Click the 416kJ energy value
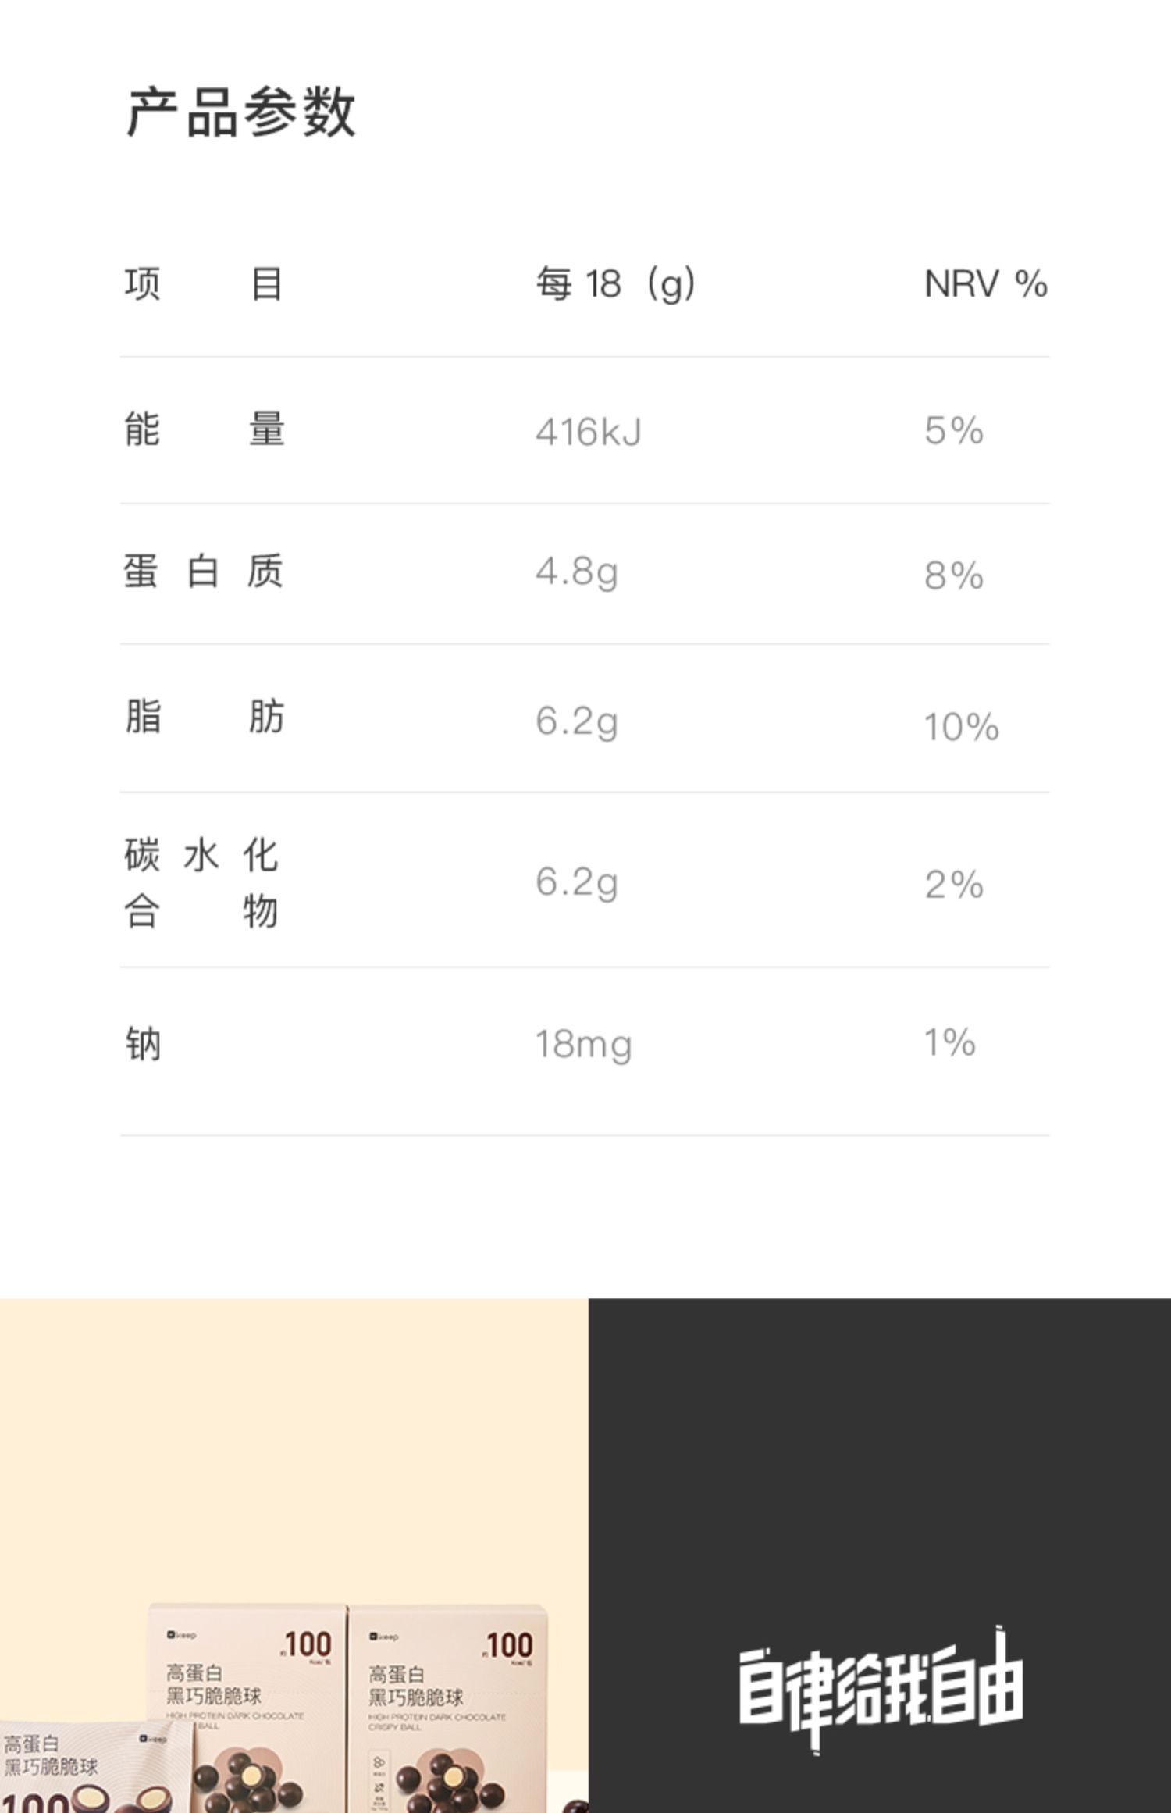The height and width of the screenshot is (1813, 1171). tap(589, 432)
